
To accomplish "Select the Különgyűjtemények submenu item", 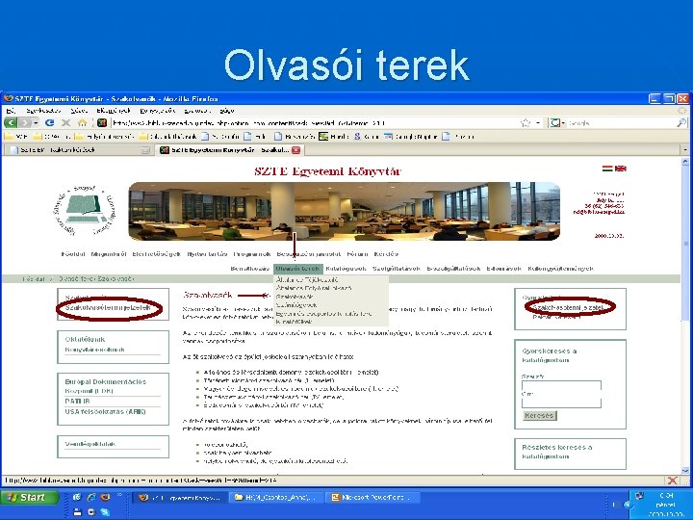I will pos(561,269).
